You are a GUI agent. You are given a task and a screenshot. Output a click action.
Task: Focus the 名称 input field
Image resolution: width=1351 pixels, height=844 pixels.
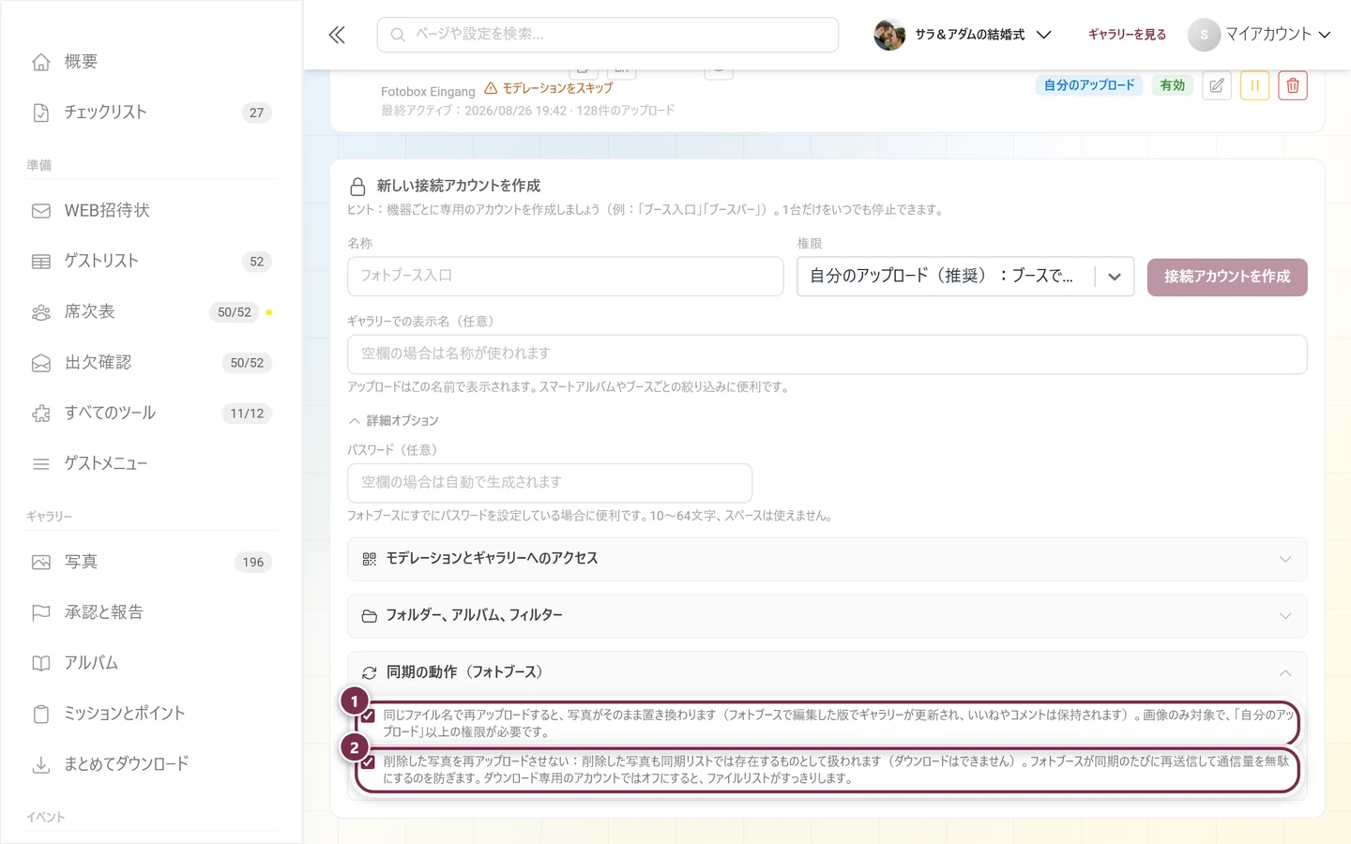coord(566,277)
